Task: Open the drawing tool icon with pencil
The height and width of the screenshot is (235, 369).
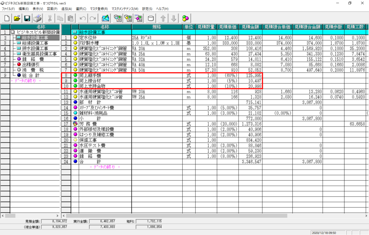Action: coord(106,18)
